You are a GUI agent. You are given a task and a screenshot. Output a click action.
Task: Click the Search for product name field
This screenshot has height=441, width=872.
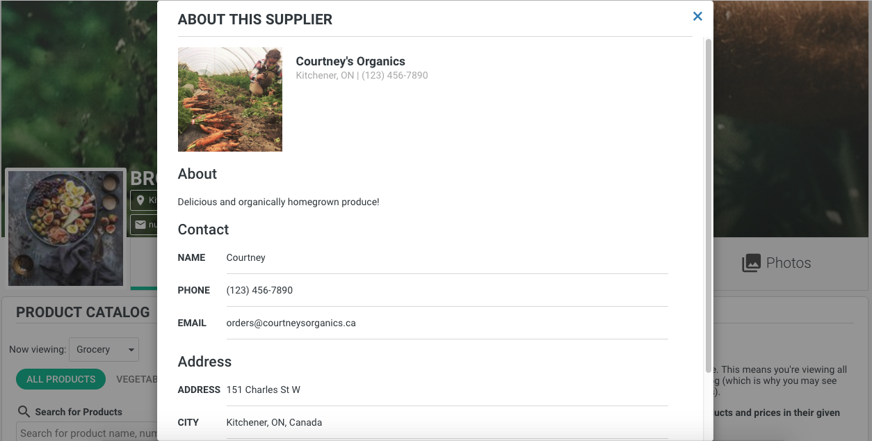[x=88, y=433]
